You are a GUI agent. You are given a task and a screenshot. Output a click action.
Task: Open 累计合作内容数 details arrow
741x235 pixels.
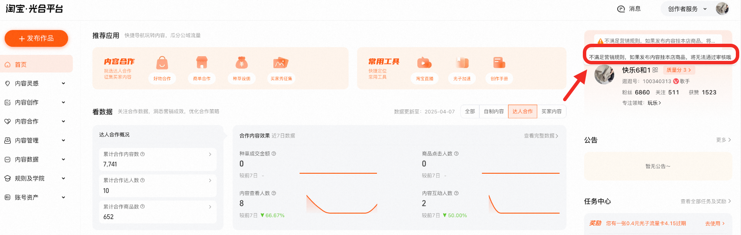210,154
